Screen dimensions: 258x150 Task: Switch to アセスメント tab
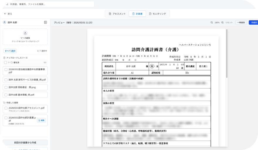117,14
